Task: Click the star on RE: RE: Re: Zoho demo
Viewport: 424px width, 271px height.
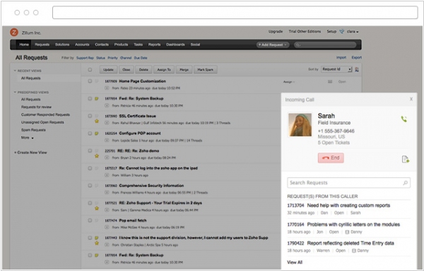Action: (x=97, y=156)
